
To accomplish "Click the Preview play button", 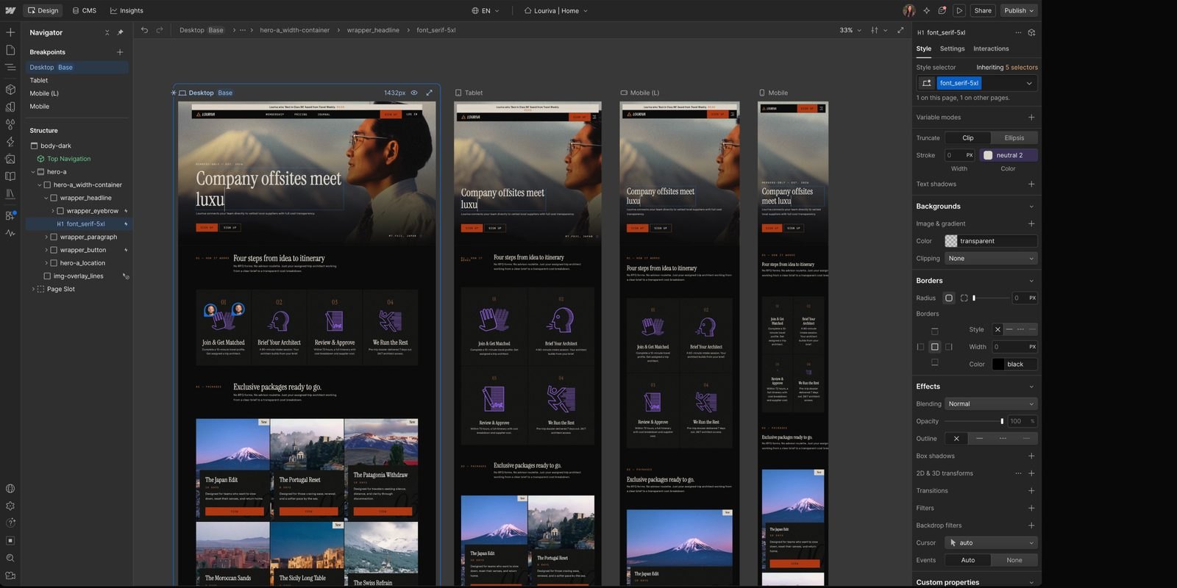I will tap(959, 10).
